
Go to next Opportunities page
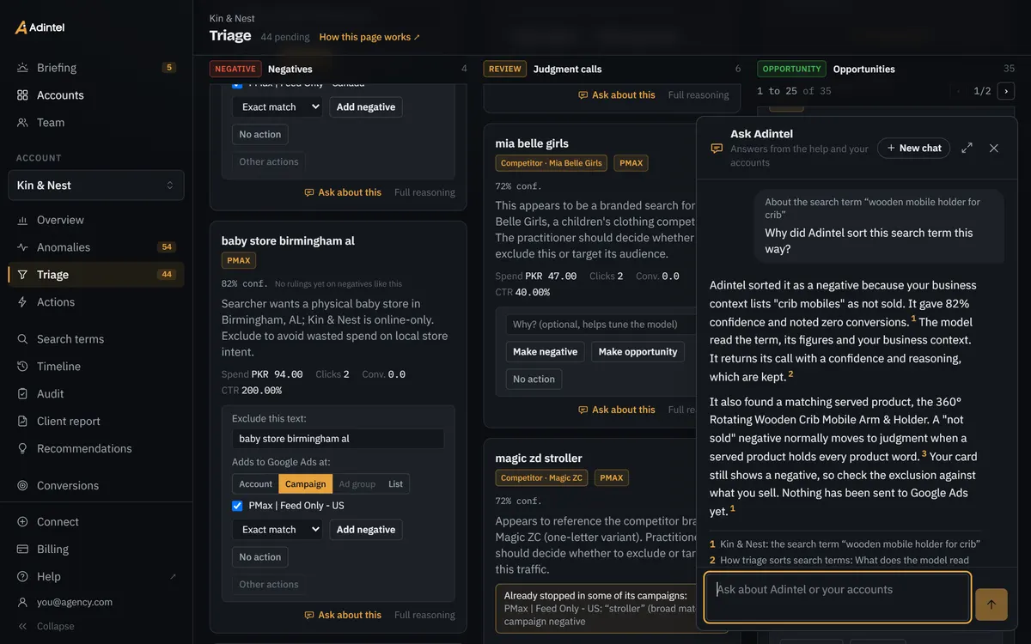(x=1005, y=91)
